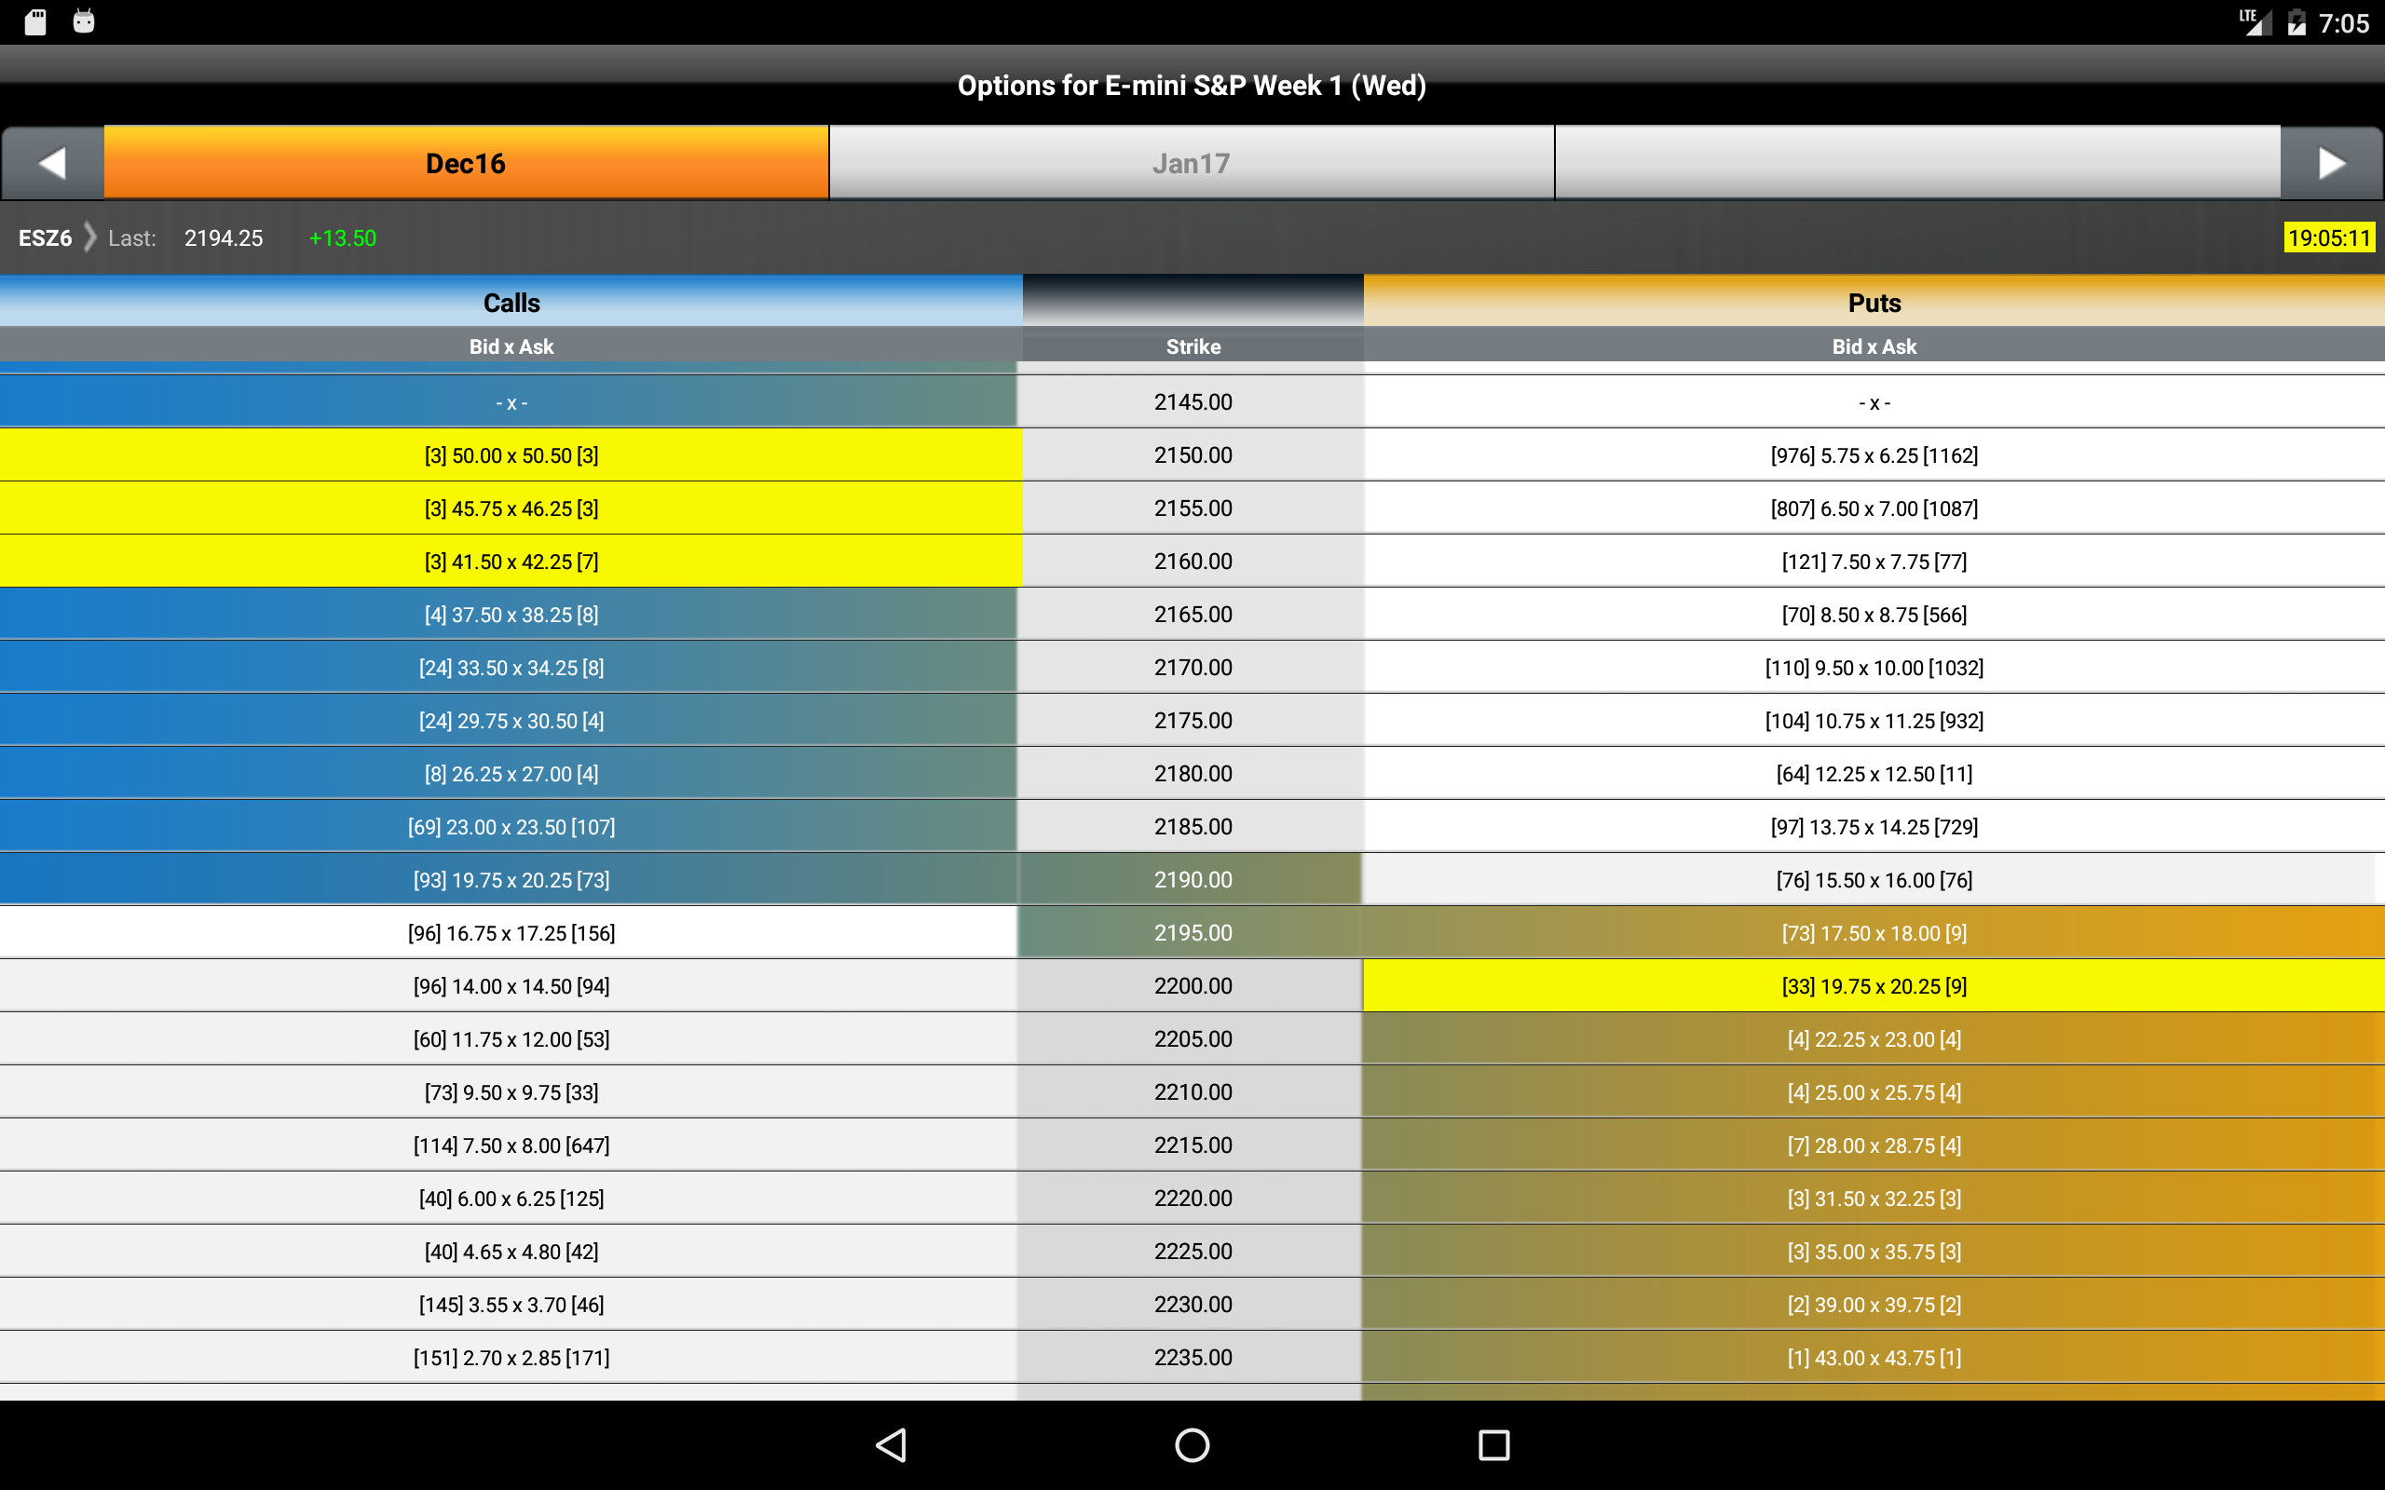The width and height of the screenshot is (2385, 1490).
Task: Tap the Android debug notification icon
Action: (x=84, y=21)
